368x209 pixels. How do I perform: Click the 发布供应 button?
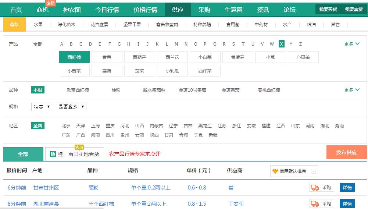click(x=346, y=152)
